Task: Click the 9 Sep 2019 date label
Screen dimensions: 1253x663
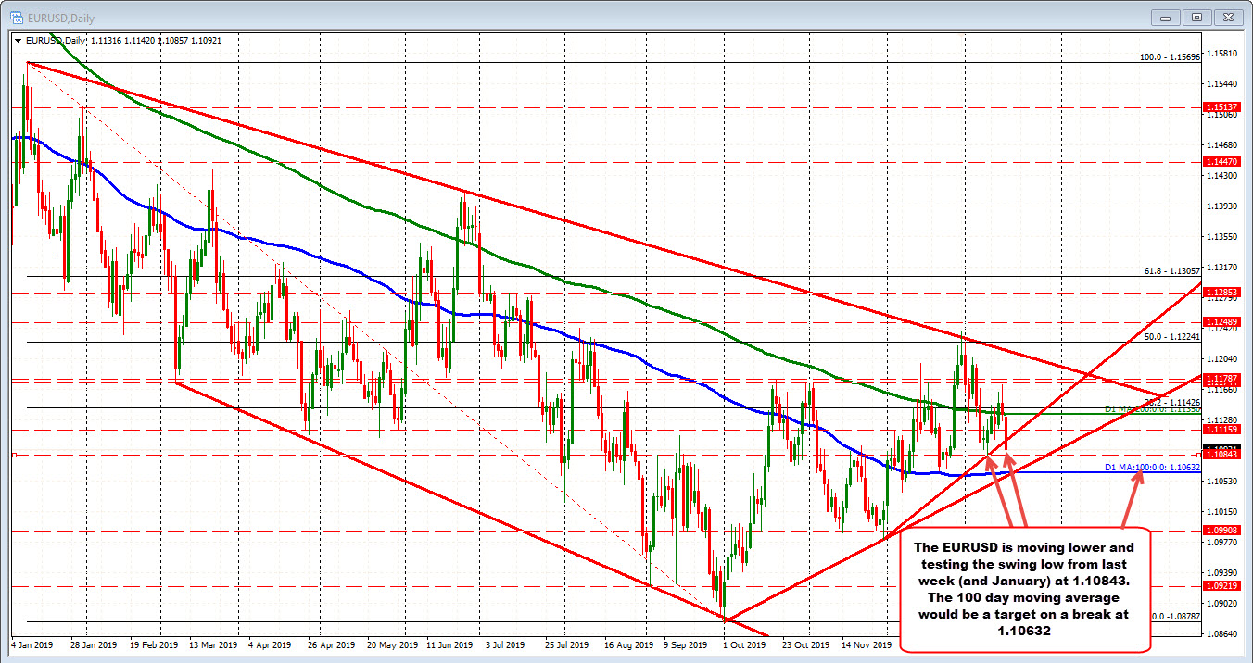Action: (x=687, y=644)
